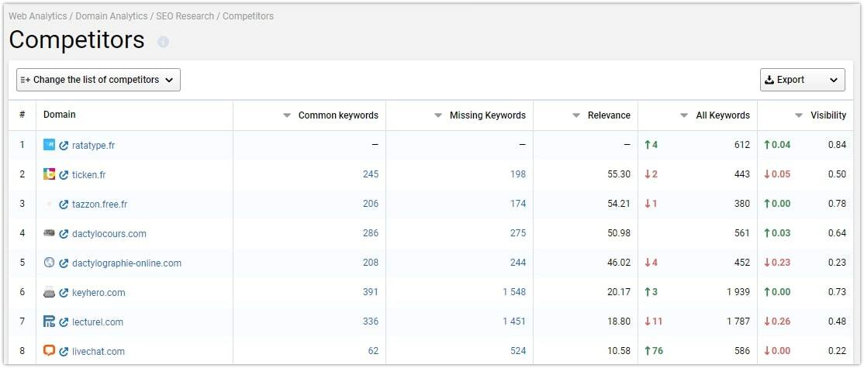Click common keywords value 286 for dactylocours.com
The image size is (864, 368).
tap(370, 233)
